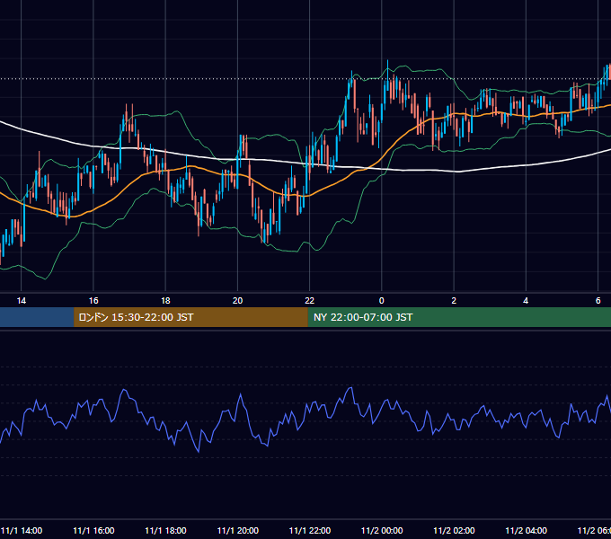The image size is (611, 539).
Task: Click the 11/1 14:00 time label
Action: click(x=22, y=530)
